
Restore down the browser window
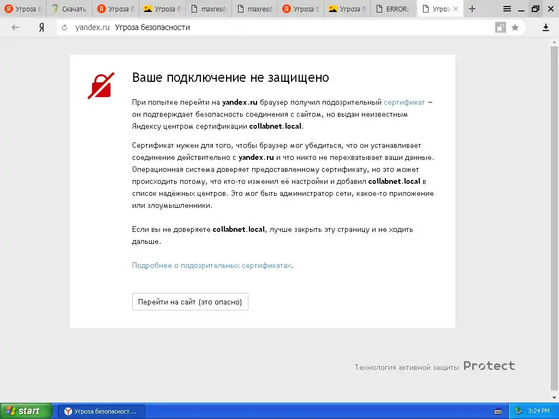pos(536,9)
